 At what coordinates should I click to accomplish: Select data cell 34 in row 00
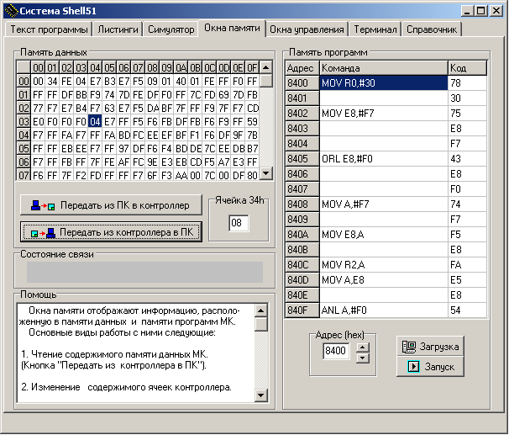52,82
